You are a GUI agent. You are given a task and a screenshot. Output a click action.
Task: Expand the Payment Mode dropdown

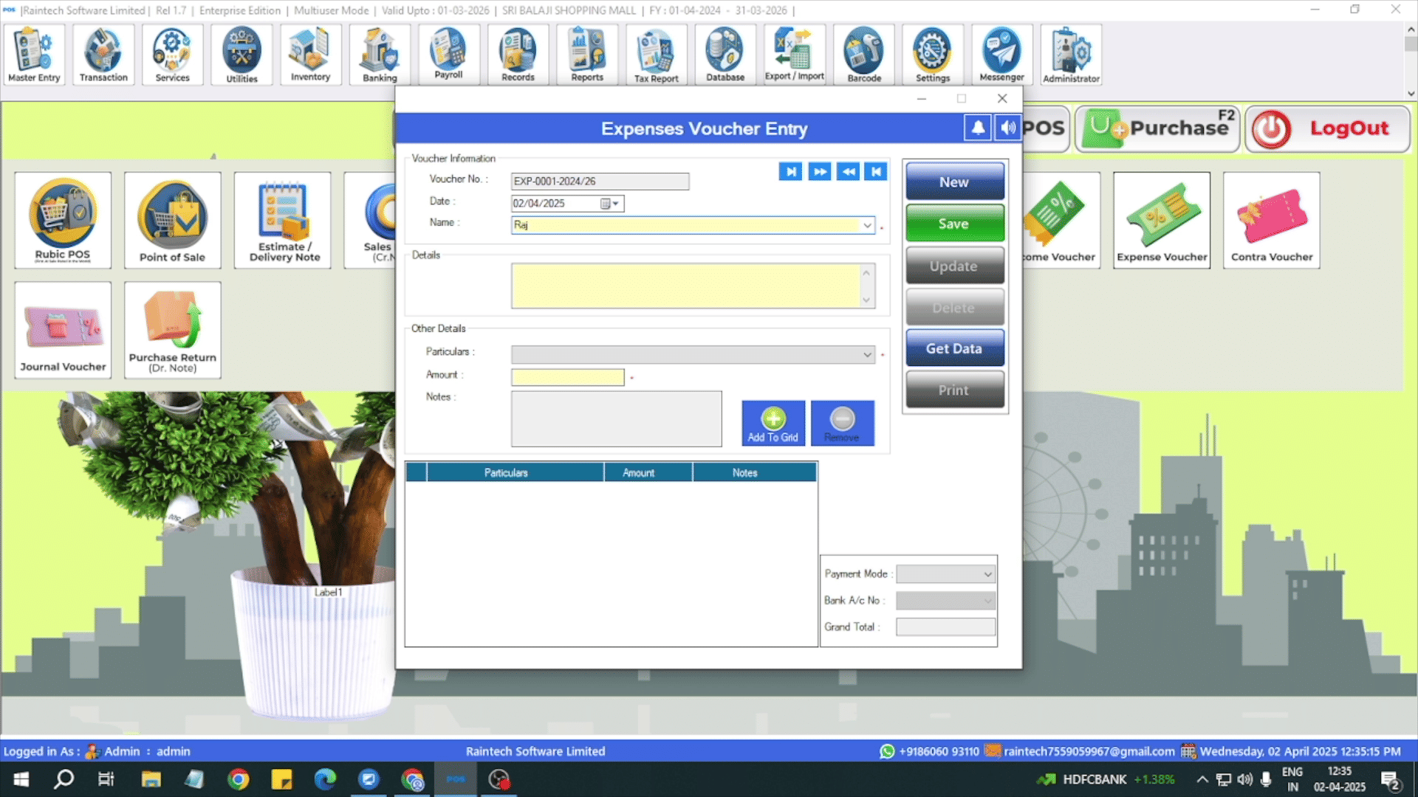point(987,574)
